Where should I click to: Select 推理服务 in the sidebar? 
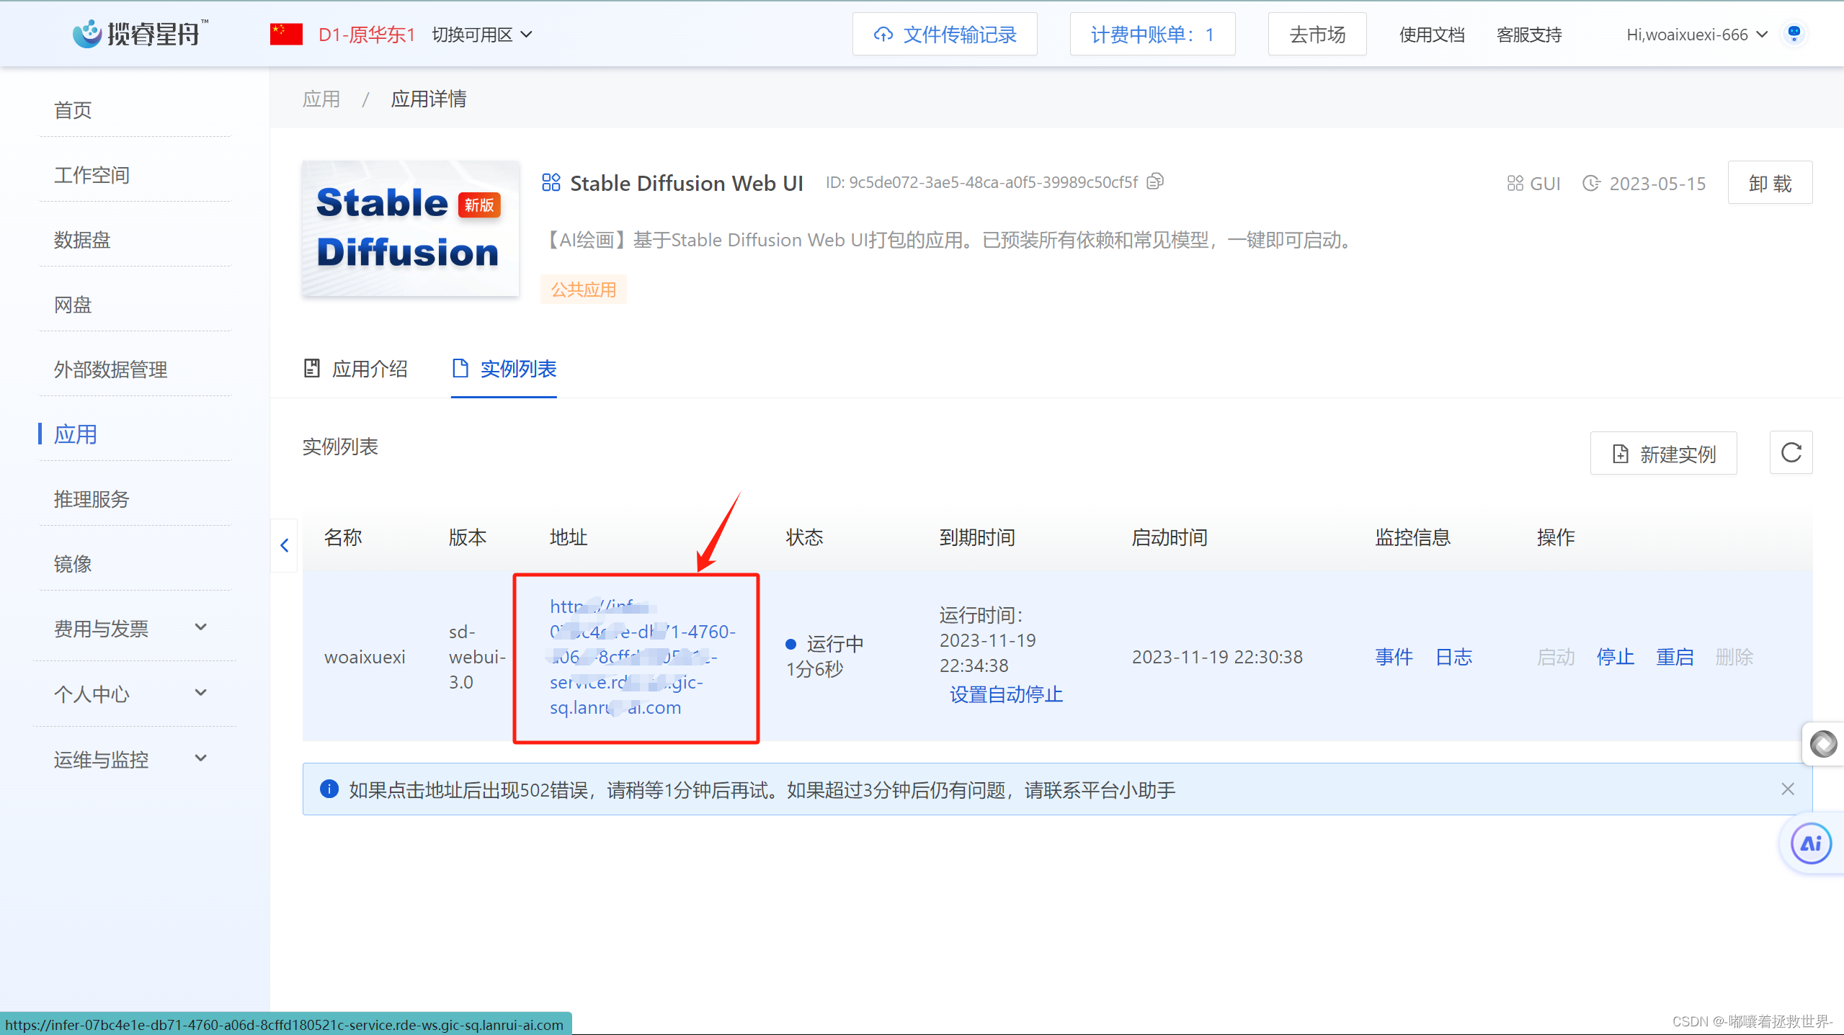click(92, 499)
